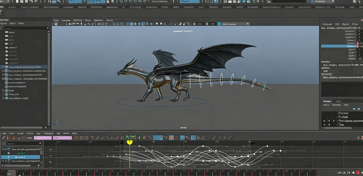Click the green control ring on the dragon's tail tip
The image size is (363, 176).
(265, 87)
